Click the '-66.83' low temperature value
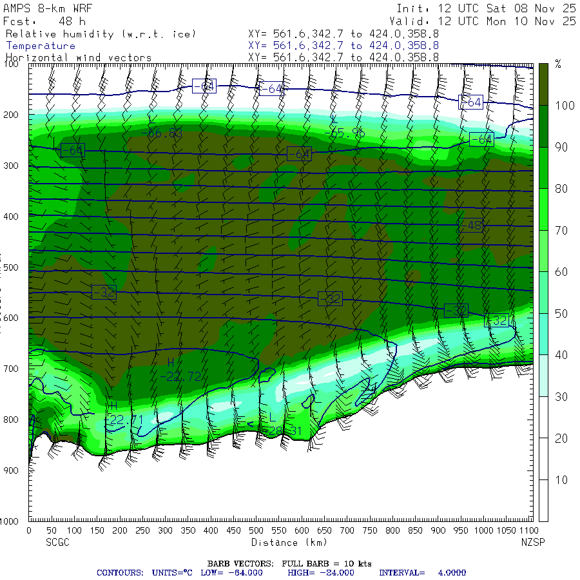The image size is (580, 580). [162, 133]
